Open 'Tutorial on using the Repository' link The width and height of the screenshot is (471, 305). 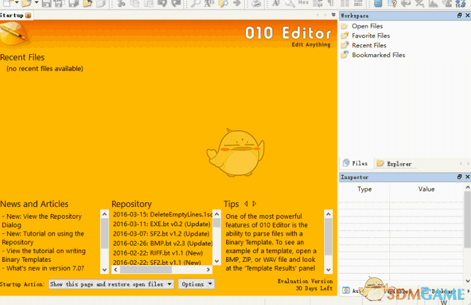pos(43,238)
